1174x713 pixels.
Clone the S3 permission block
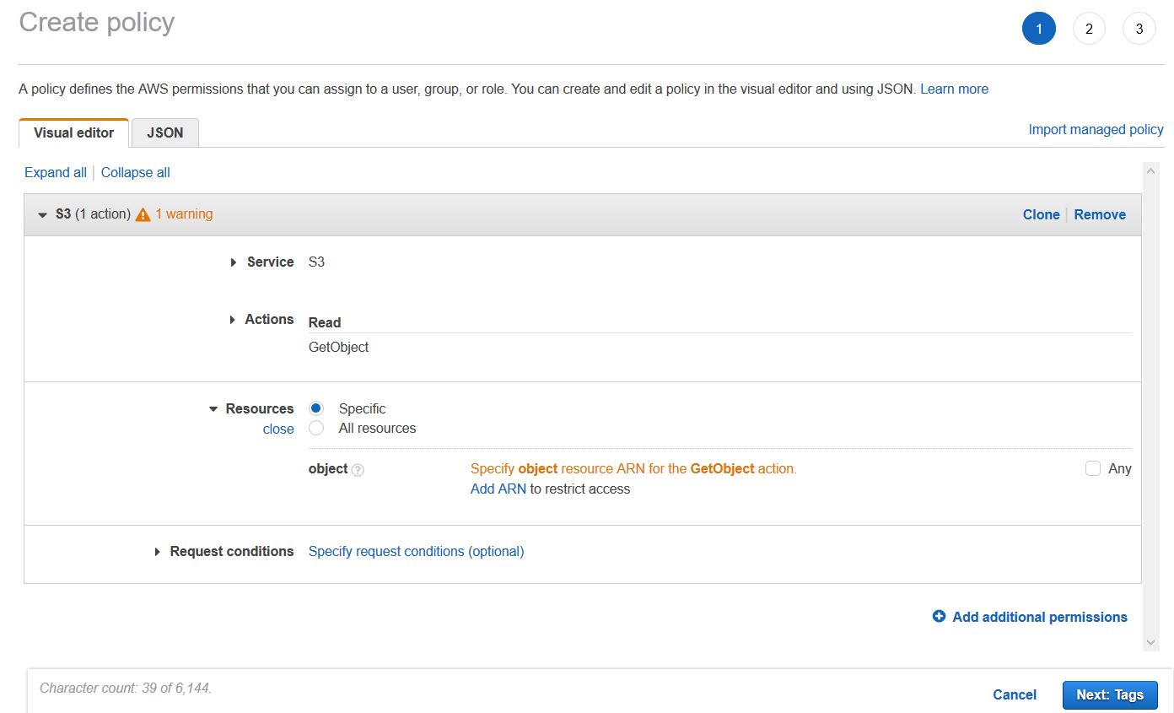(1041, 214)
